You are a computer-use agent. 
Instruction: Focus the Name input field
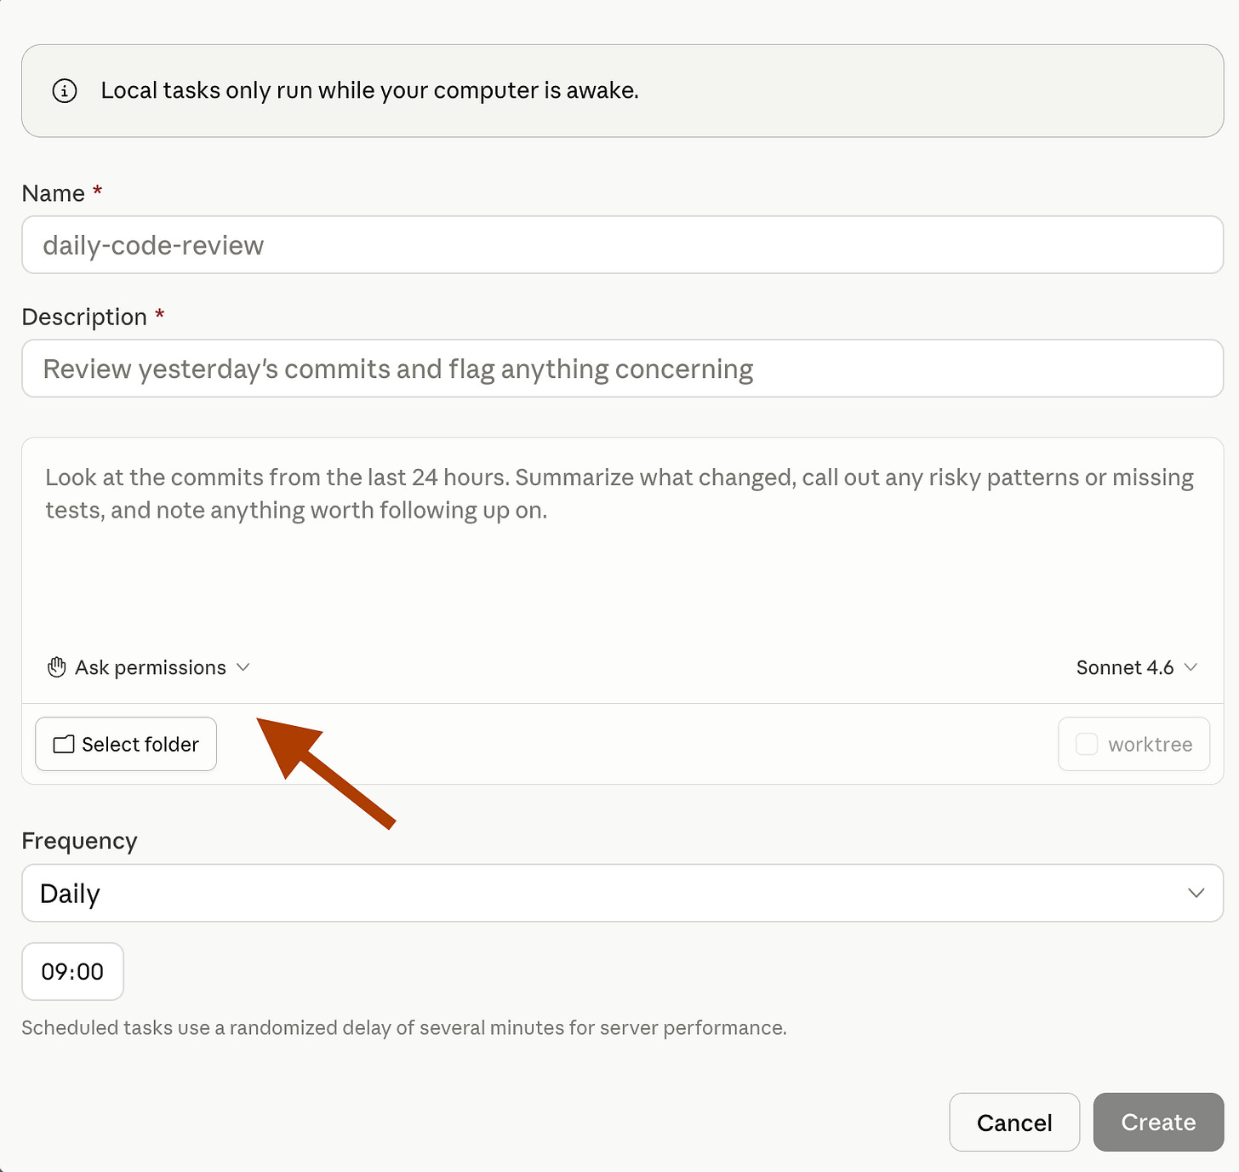[621, 245]
